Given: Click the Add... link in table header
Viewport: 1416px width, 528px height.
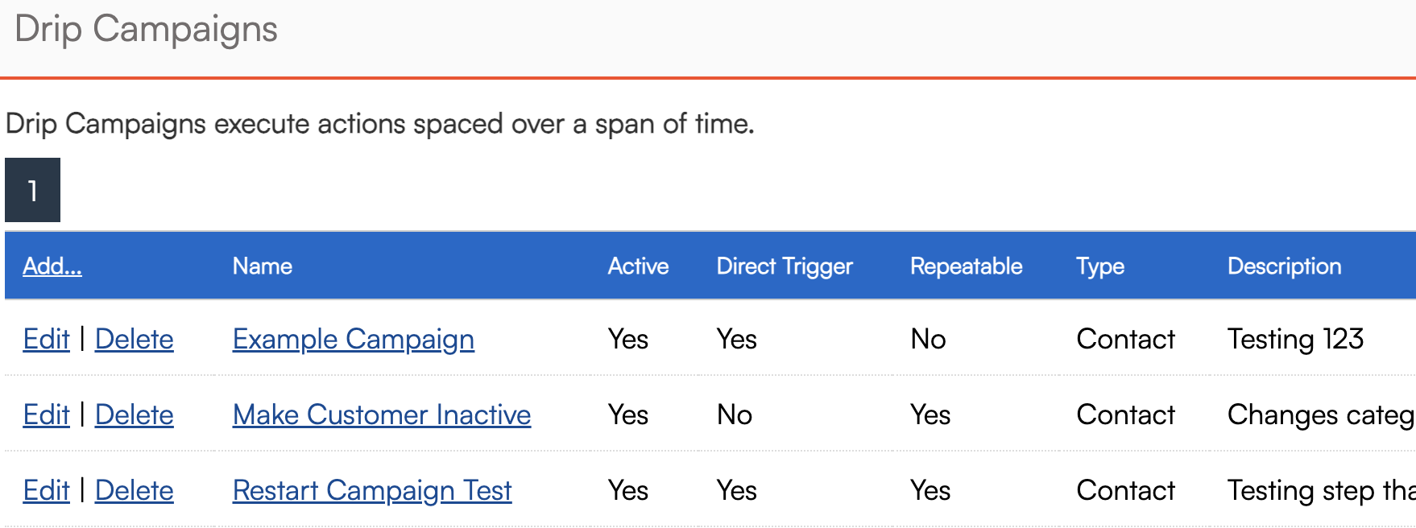Looking at the screenshot, I should 52,266.
